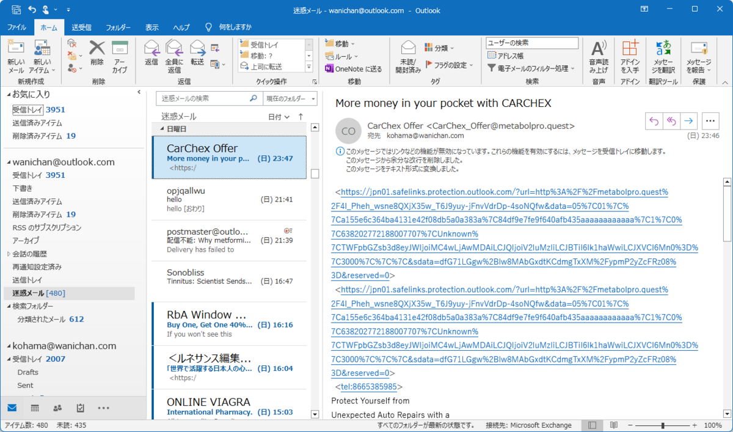Archive the message with アーカイブ
Image resolution: width=733 pixels, height=432 pixels.
coord(121,56)
